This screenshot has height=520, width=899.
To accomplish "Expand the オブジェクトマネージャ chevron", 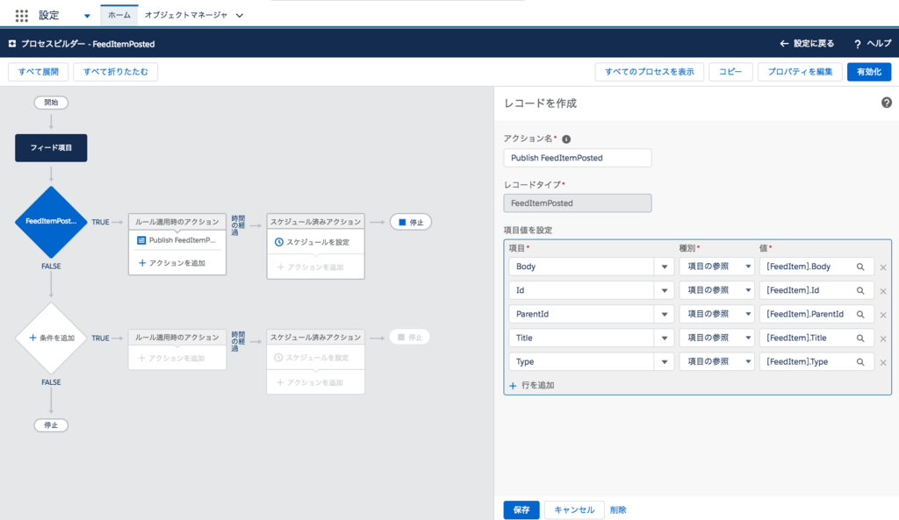I will [x=240, y=16].
